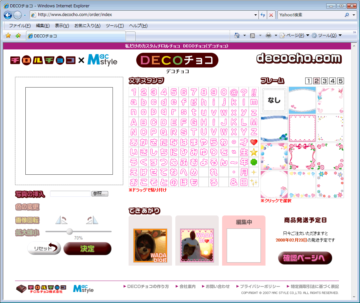Expand the address bar history dropdown
The height and width of the screenshot is (303, 360).
[255, 15]
